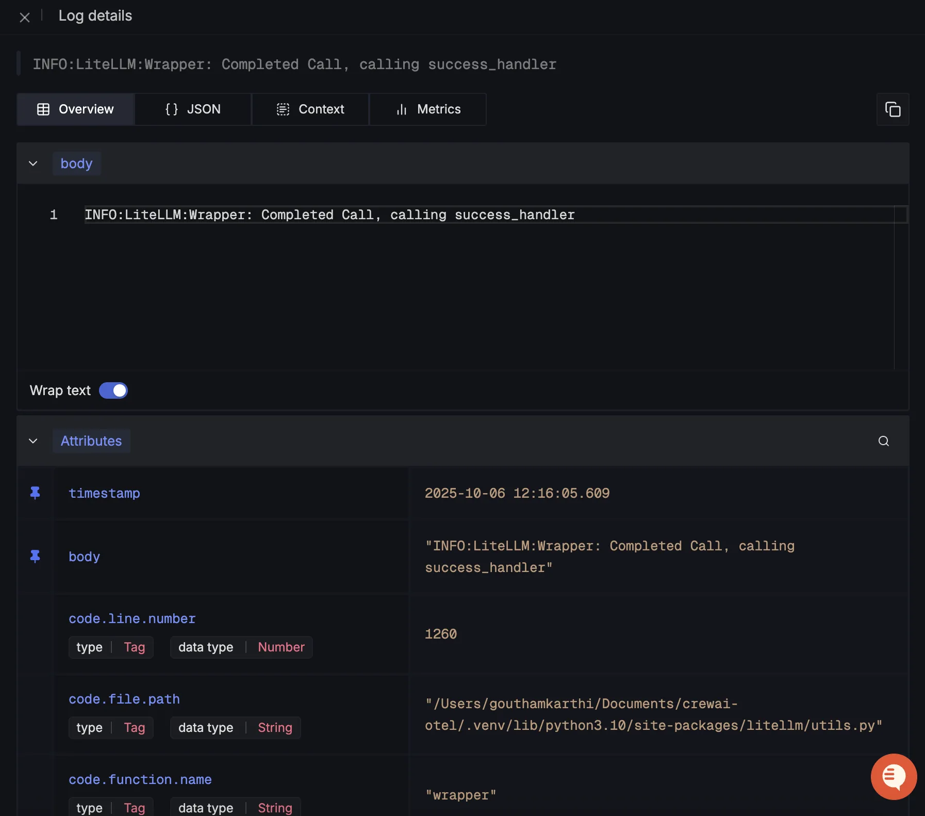
Task: Click the code.file.path attribute key
Action: pos(124,699)
